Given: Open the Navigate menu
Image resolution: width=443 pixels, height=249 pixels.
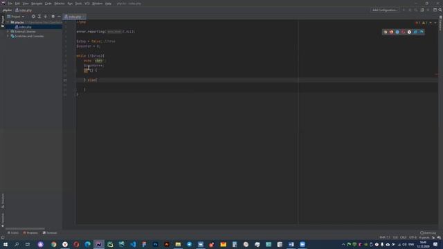Looking at the screenshot, I should (x=37, y=3).
